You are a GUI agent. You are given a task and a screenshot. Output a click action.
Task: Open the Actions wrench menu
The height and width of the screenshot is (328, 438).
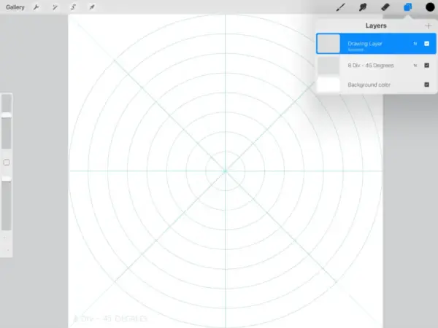coord(36,7)
